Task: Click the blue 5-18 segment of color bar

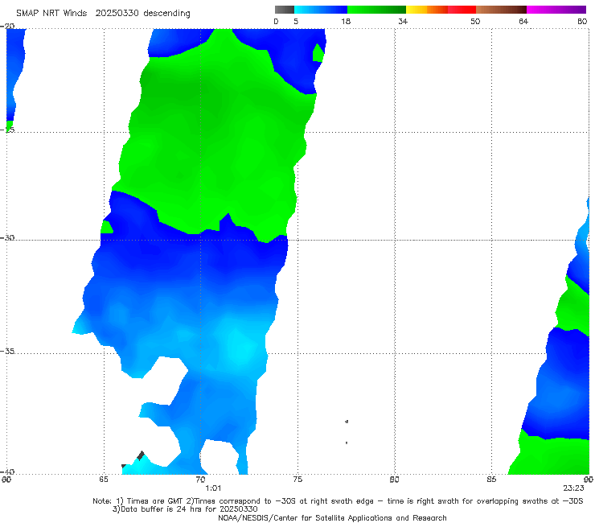Action: (321, 10)
